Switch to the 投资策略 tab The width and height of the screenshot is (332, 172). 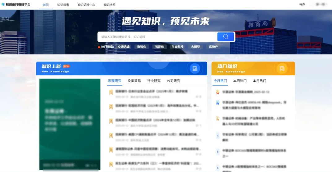coord(134,81)
